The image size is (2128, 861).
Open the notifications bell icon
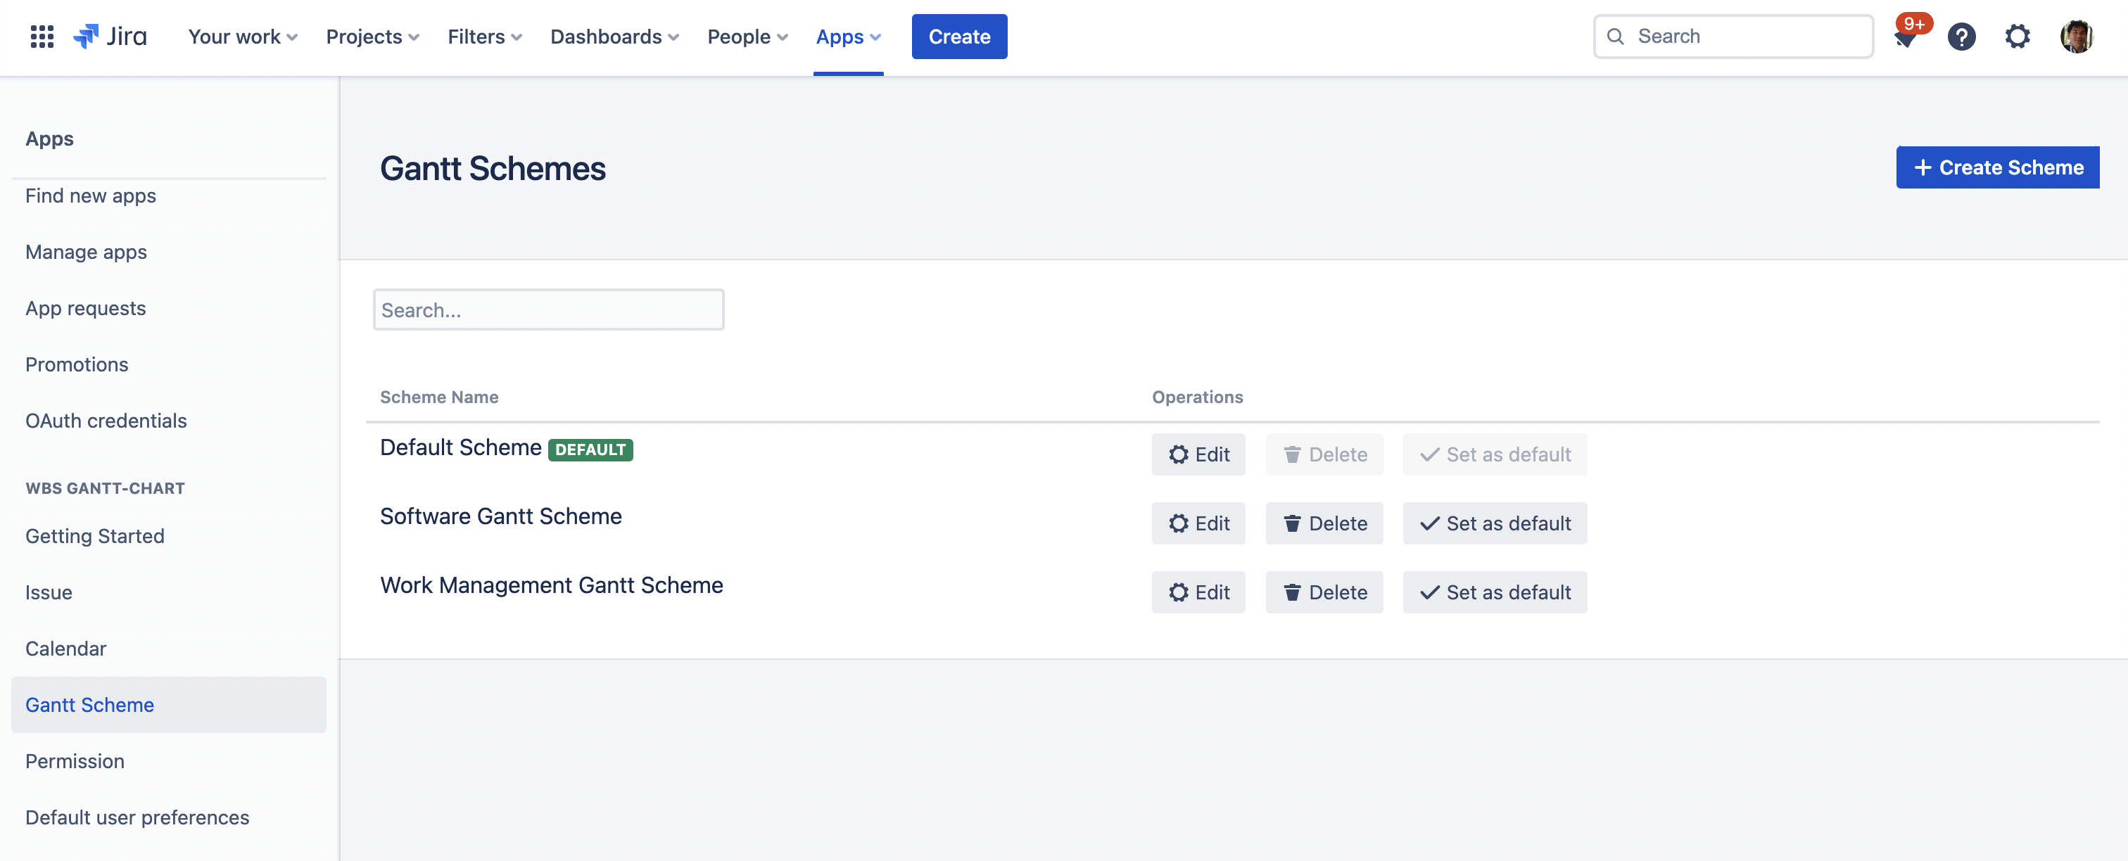[1906, 37]
